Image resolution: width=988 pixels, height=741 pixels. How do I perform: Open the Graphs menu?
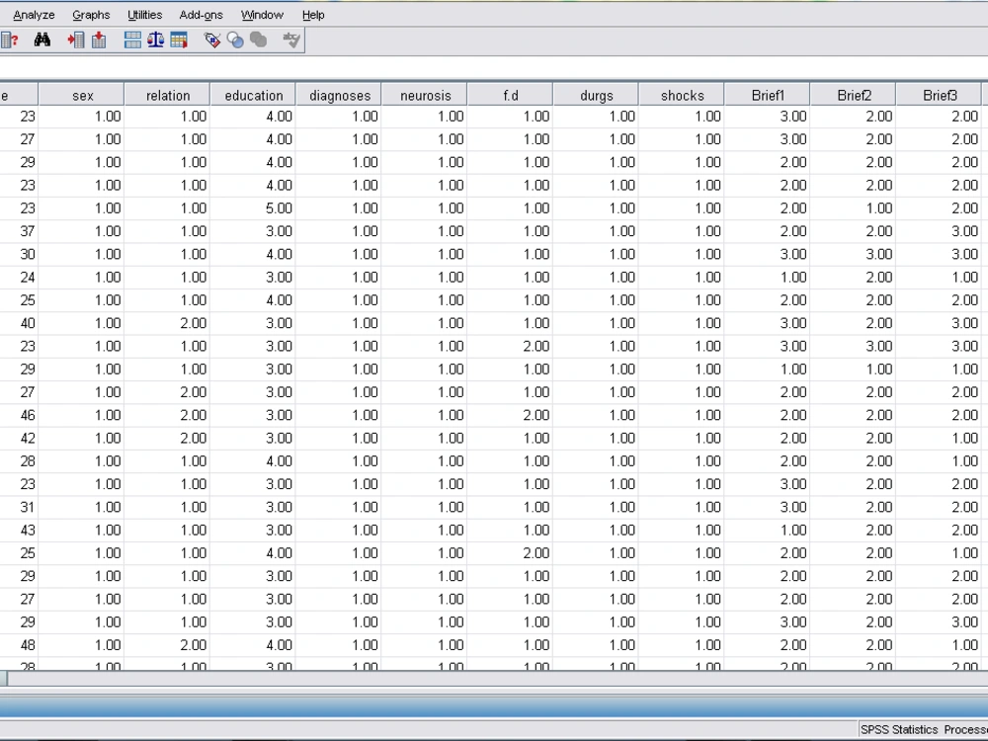click(91, 14)
